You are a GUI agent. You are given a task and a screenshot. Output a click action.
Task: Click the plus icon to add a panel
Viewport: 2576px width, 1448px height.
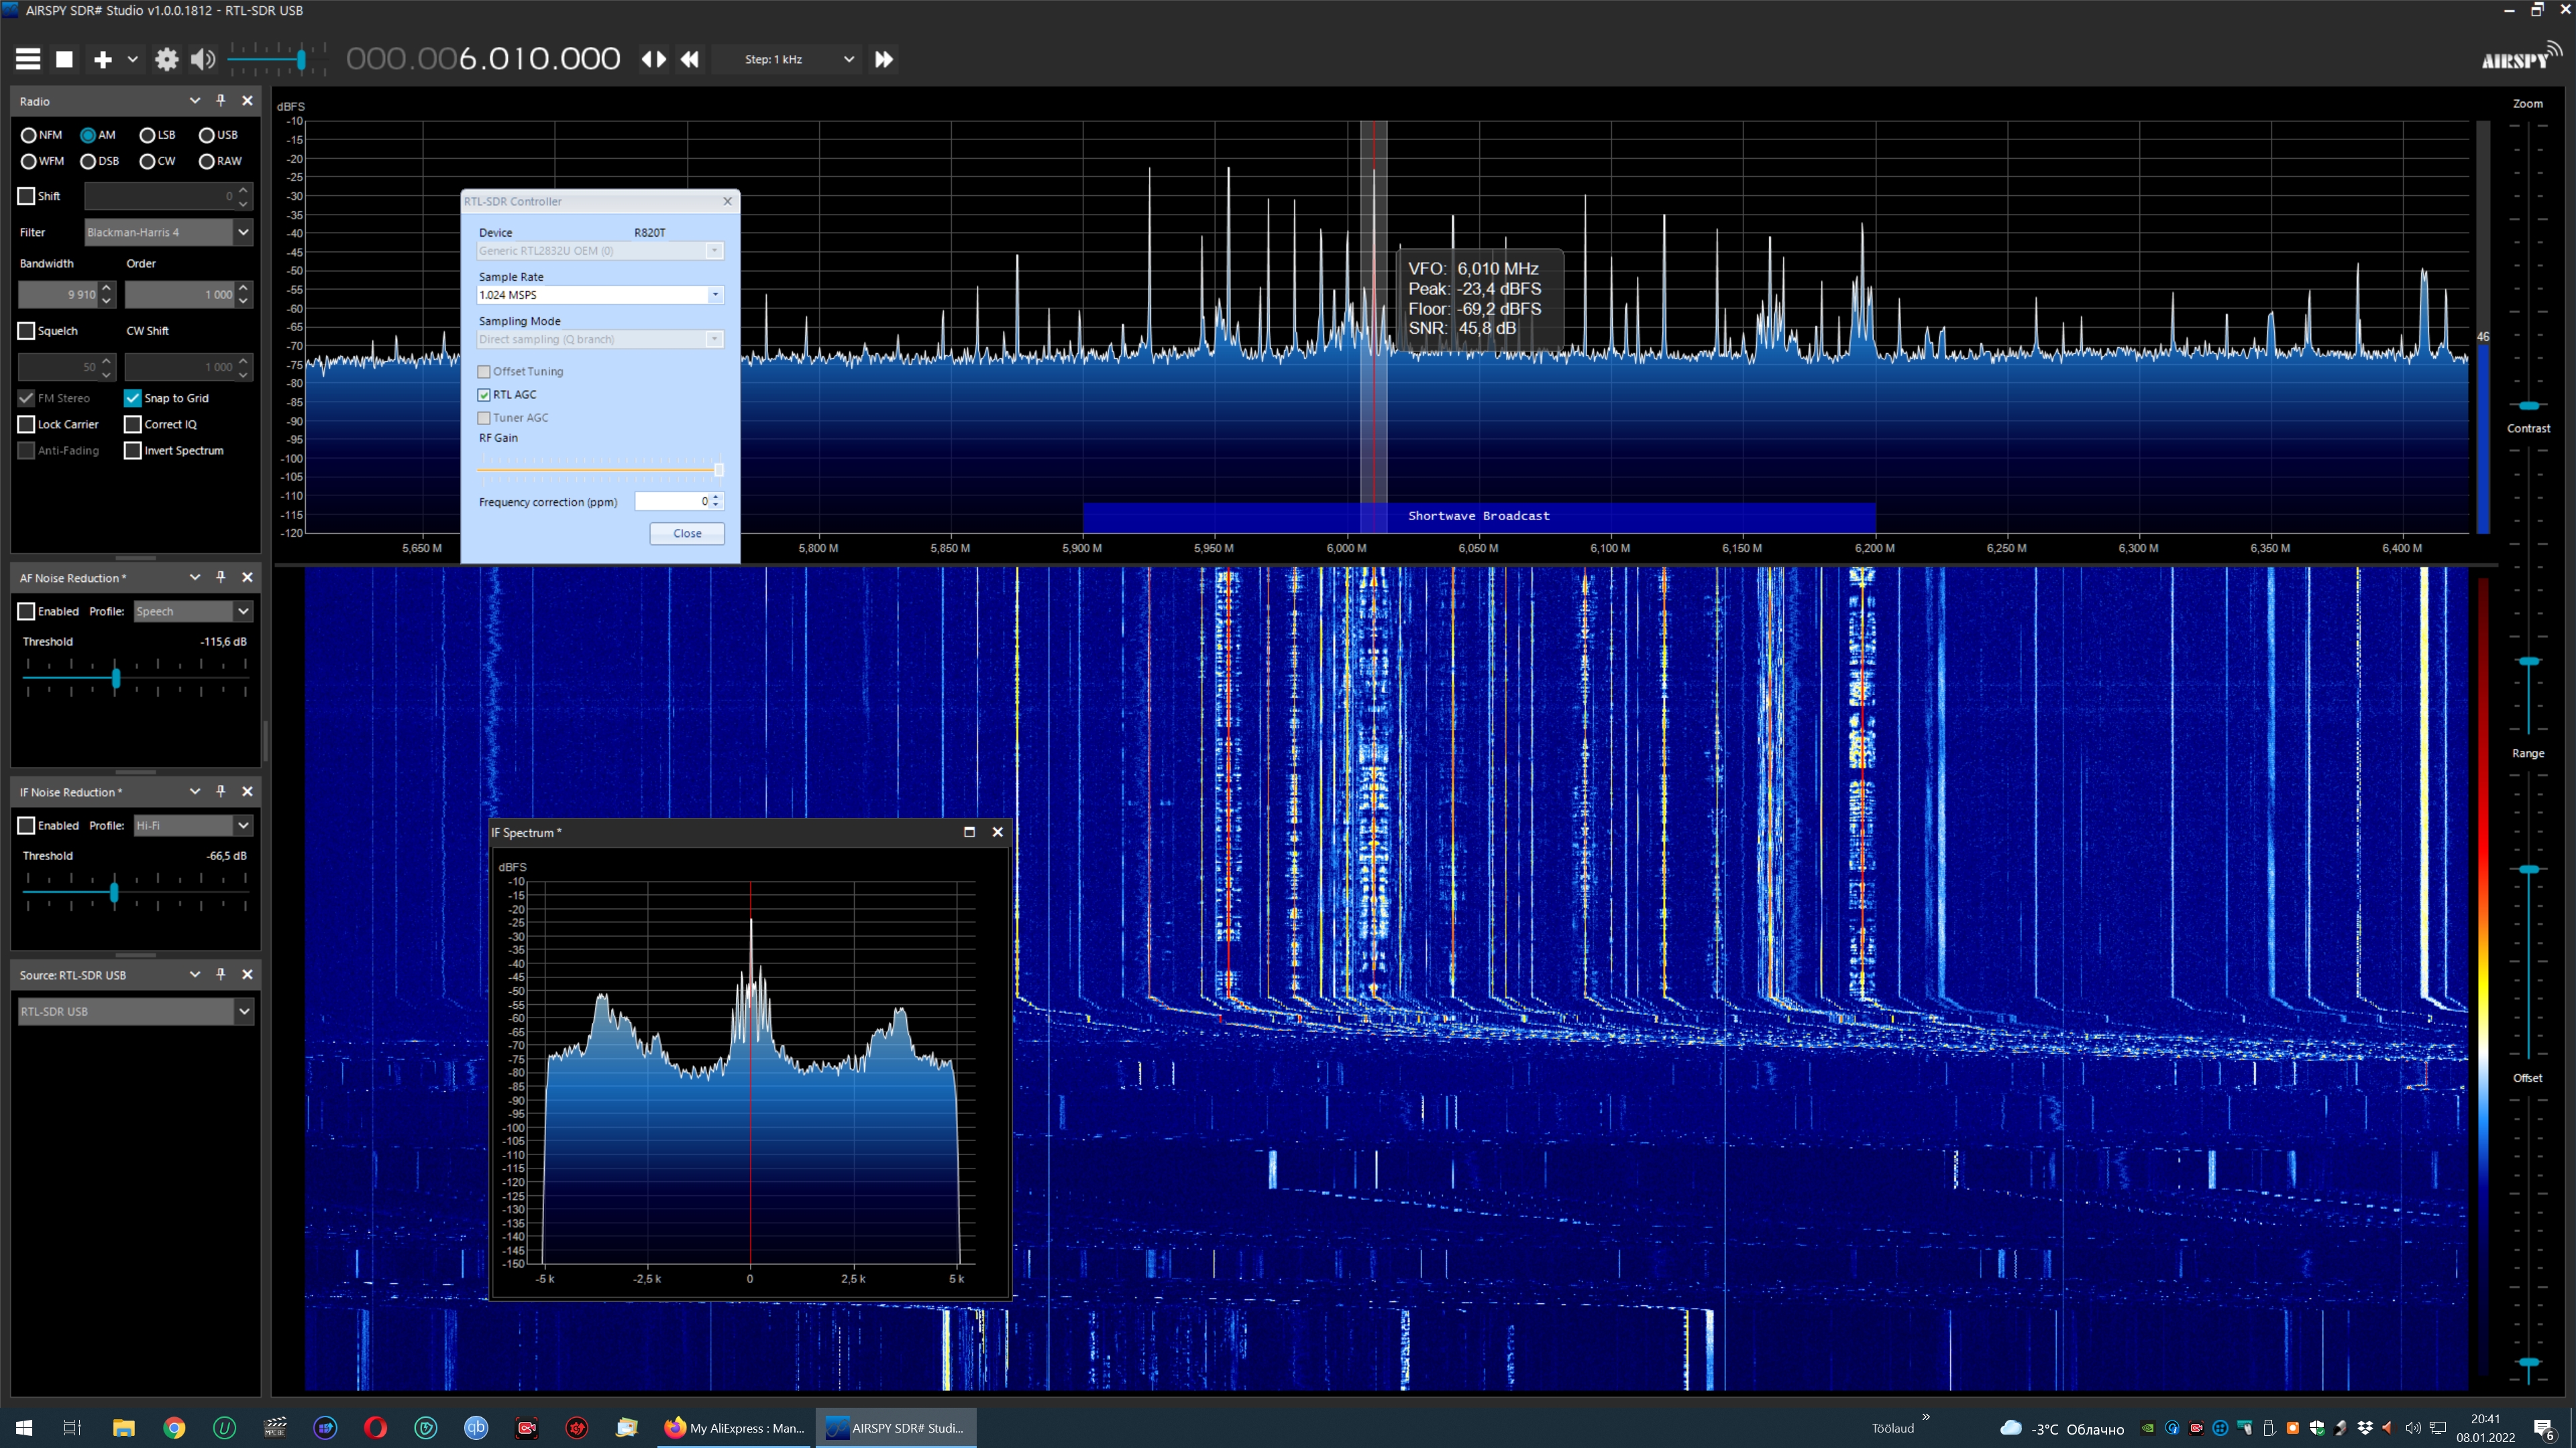[x=102, y=60]
